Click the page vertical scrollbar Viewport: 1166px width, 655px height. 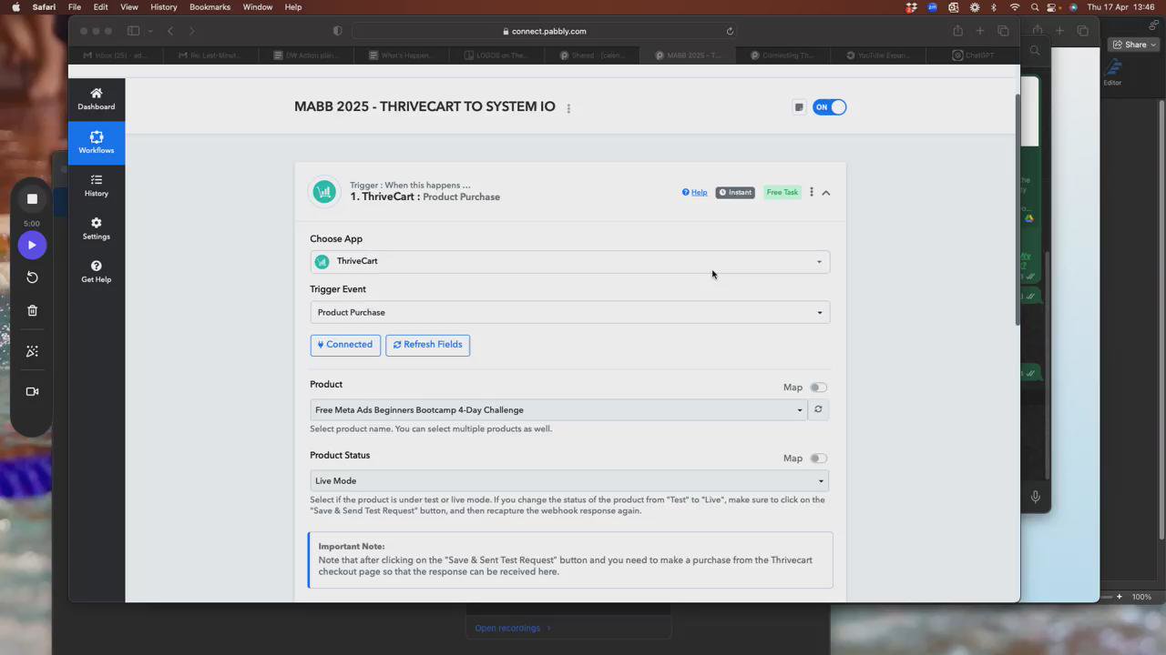[x=1017, y=209]
